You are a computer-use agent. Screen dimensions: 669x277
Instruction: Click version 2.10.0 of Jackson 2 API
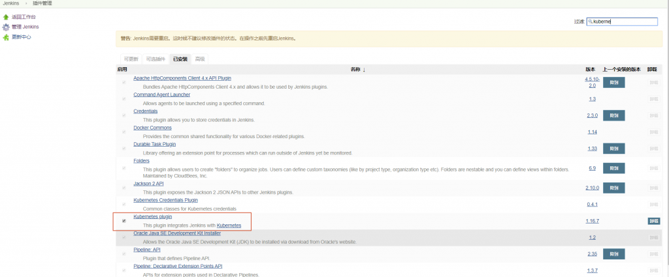[592, 188]
